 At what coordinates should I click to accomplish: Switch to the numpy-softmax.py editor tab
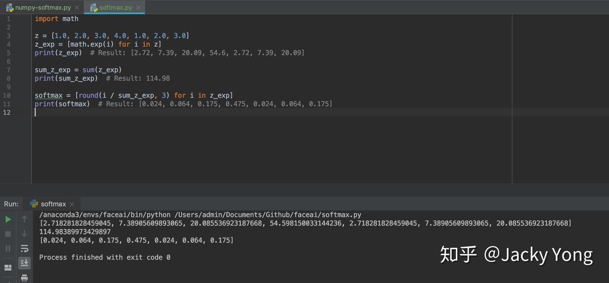[x=43, y=8]
